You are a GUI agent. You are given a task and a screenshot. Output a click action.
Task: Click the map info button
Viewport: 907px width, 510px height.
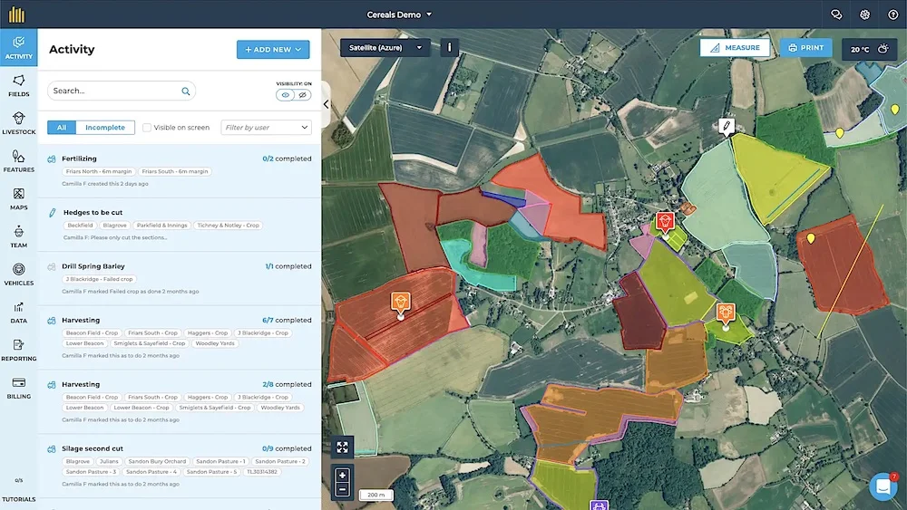point(449,48)
